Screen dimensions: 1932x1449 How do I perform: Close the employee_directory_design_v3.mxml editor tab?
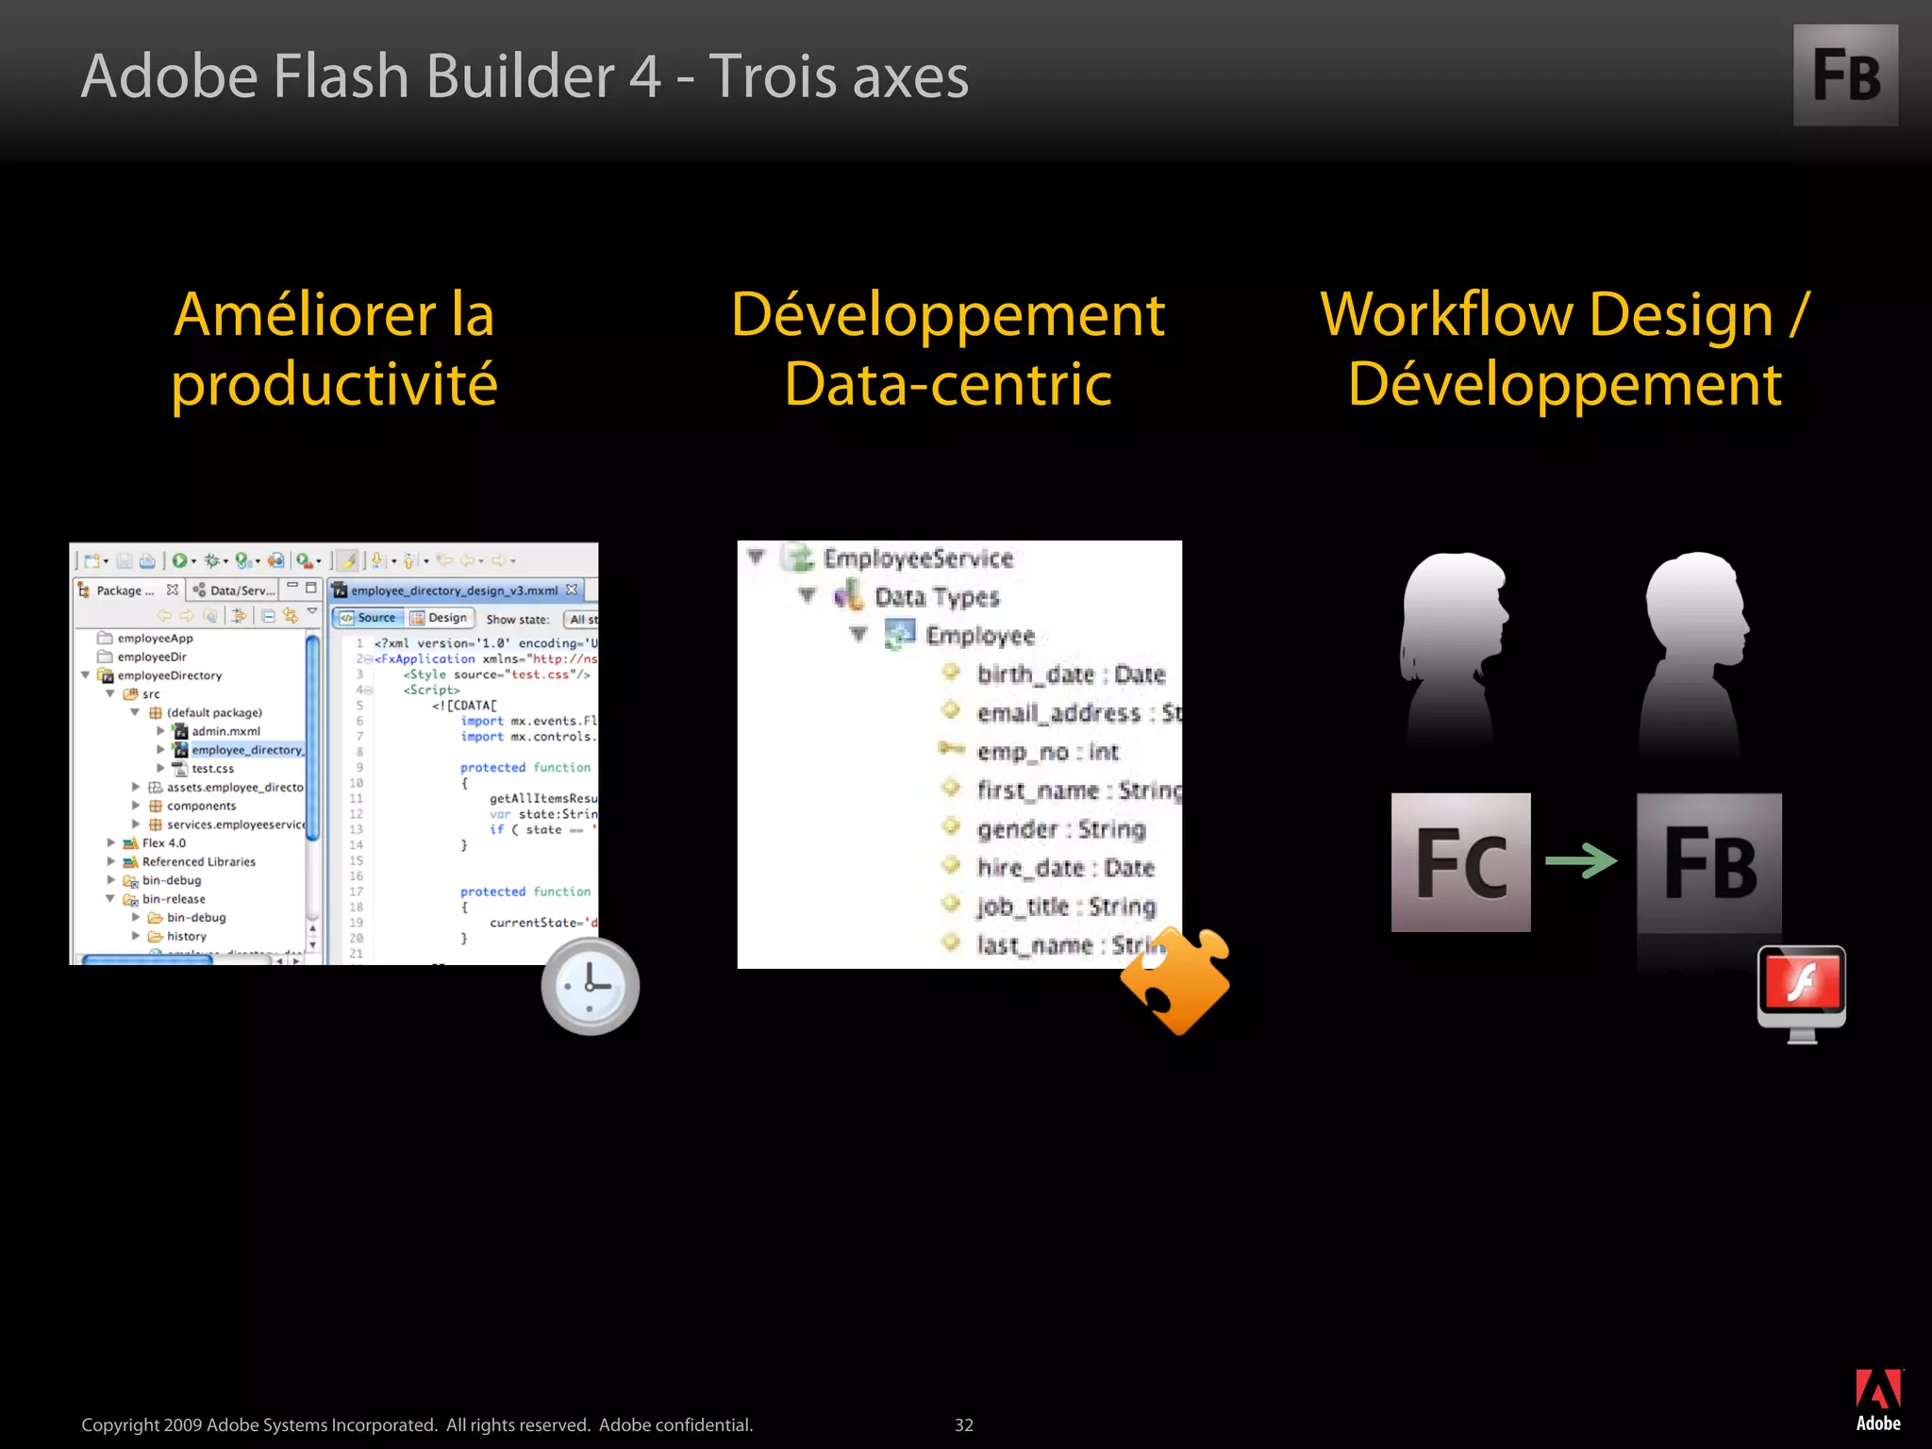571,590
